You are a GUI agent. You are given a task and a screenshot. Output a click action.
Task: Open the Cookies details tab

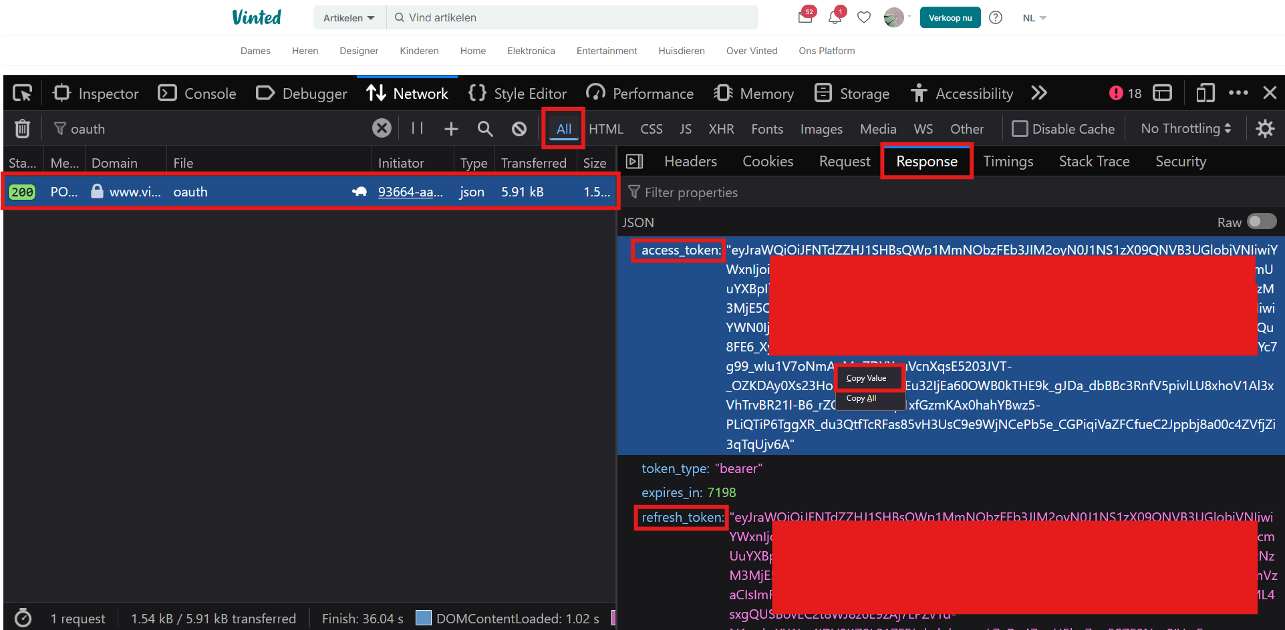coord(768,161)
